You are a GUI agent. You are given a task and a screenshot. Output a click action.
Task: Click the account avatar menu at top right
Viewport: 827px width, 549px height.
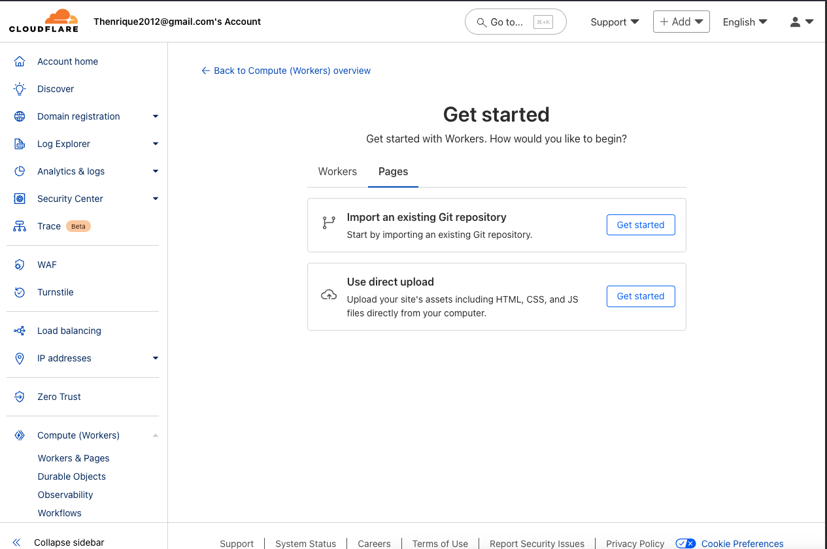click(801, 22)
